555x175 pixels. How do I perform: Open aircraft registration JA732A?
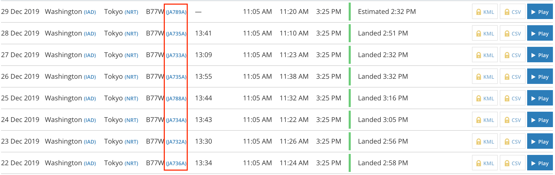(176, 142)
